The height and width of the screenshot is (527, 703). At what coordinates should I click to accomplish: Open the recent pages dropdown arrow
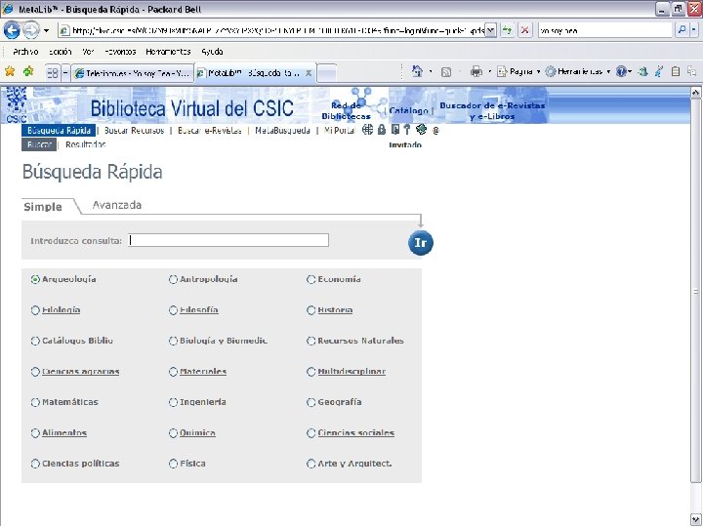(x=46, y=31)
